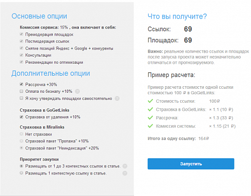The image size is (251, 196).
Task: Uncheck the Рассрочка +30% checkbox
Action: pyautogui.click(x=21, y=84)
